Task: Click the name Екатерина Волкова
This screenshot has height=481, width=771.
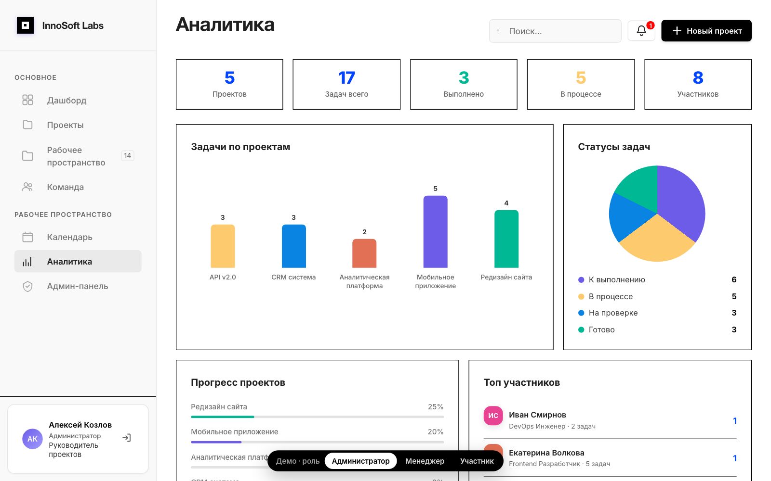Action: coord(546,453)
